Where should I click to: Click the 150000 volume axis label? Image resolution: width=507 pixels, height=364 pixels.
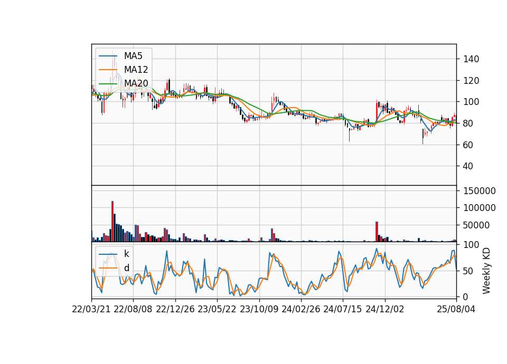click(x=479, y=191)
